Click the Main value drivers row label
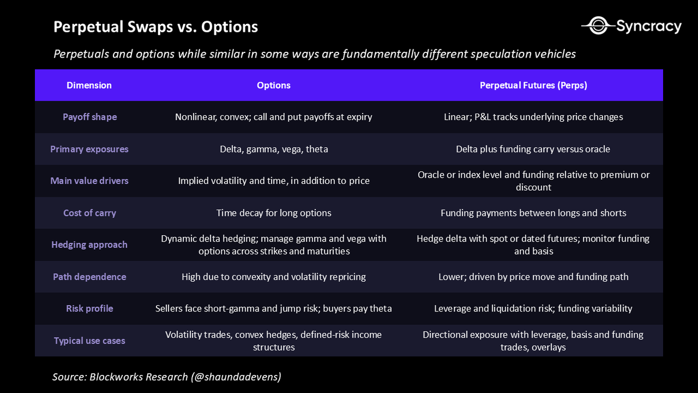 tap(90, 180)
